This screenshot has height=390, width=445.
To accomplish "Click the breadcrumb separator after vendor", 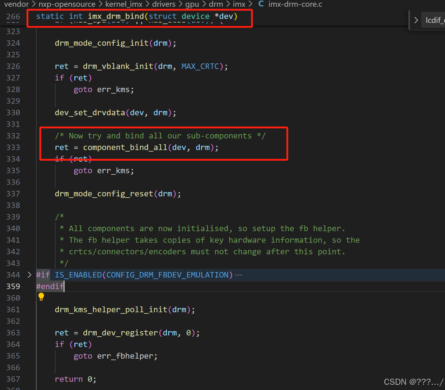I will 34,4.
